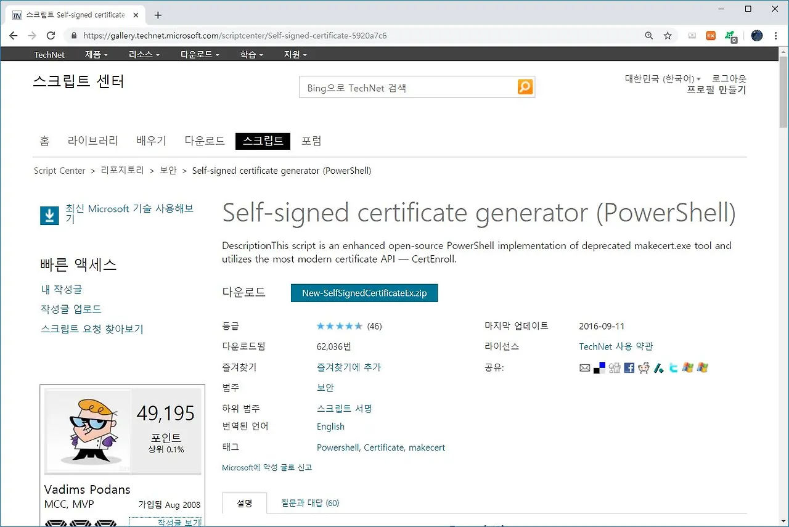The height and width of the screenshot is (527, 789).
Task: Go to the 홈 navigation tab
Action: click(44, 141)
